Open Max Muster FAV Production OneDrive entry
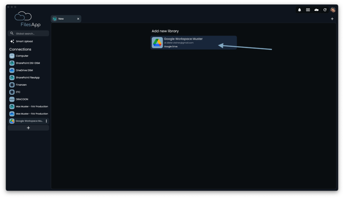The height and width of the screenshot is (198, 344). [28, 114]
